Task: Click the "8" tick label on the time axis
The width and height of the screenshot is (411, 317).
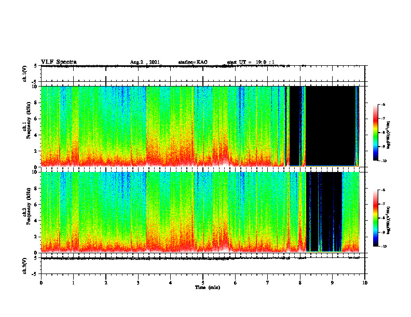Action: 300,283
